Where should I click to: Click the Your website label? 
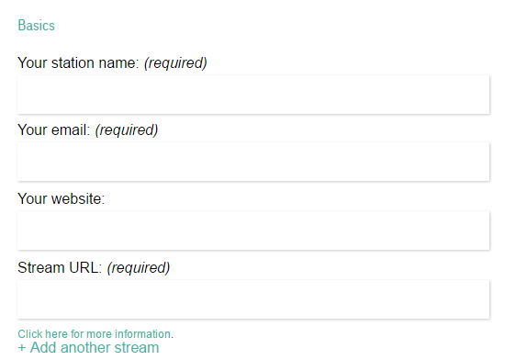click(62, 198)
